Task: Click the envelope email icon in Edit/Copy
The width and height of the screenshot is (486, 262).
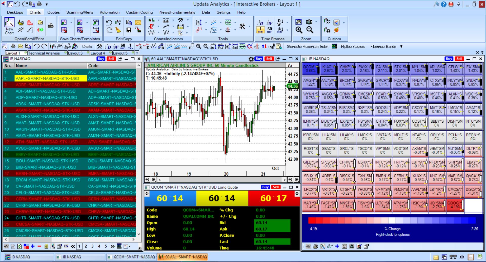Action: [x=138, y=22]
